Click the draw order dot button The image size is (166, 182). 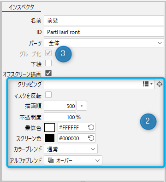[x=82, y=106]
